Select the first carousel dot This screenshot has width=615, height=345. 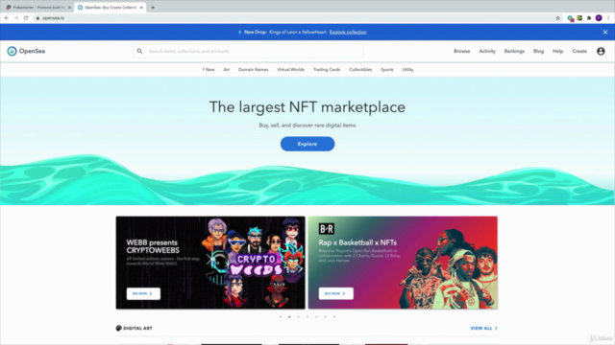[281, 317]
